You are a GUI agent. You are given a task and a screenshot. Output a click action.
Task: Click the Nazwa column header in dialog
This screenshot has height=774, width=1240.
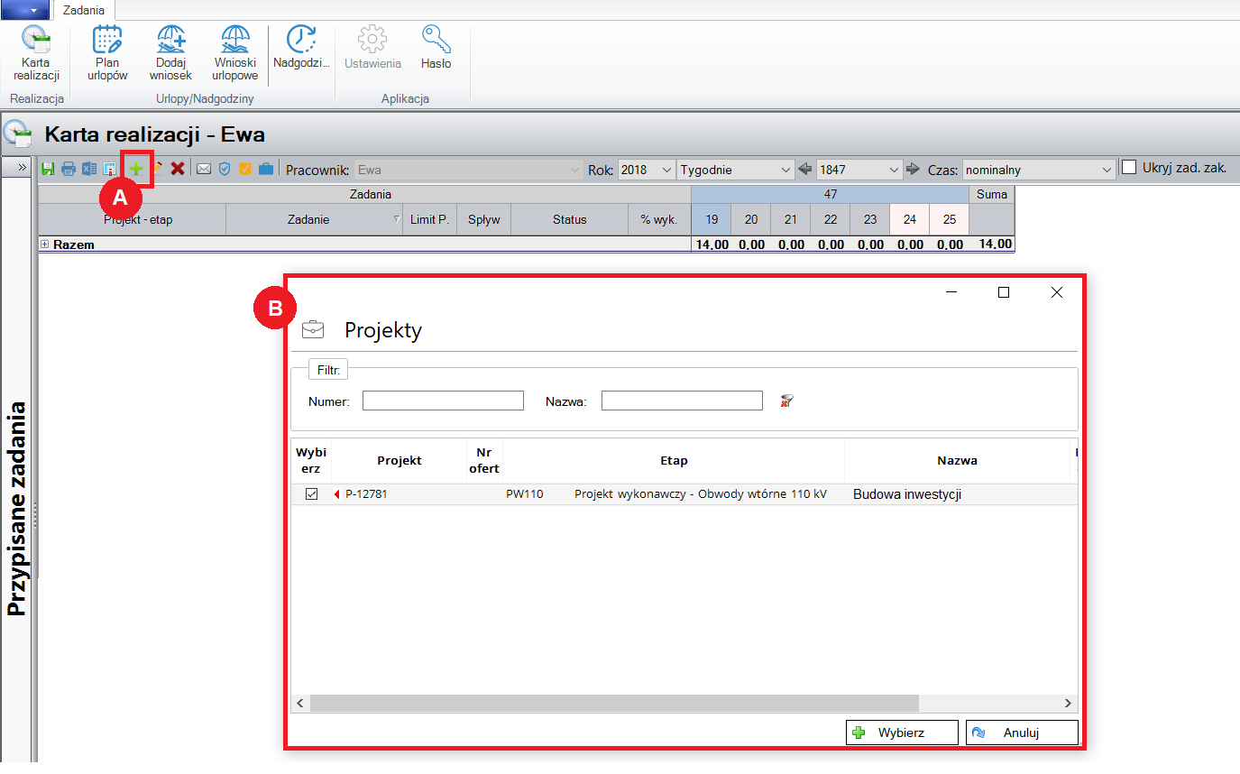957,460
